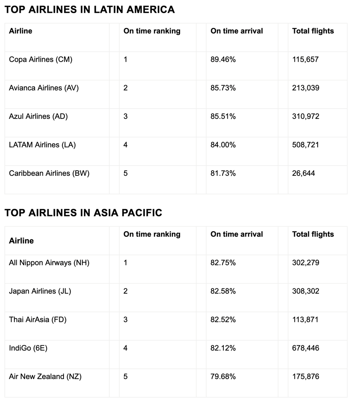Select the 89.46% on time arrival value

(223, 60)
